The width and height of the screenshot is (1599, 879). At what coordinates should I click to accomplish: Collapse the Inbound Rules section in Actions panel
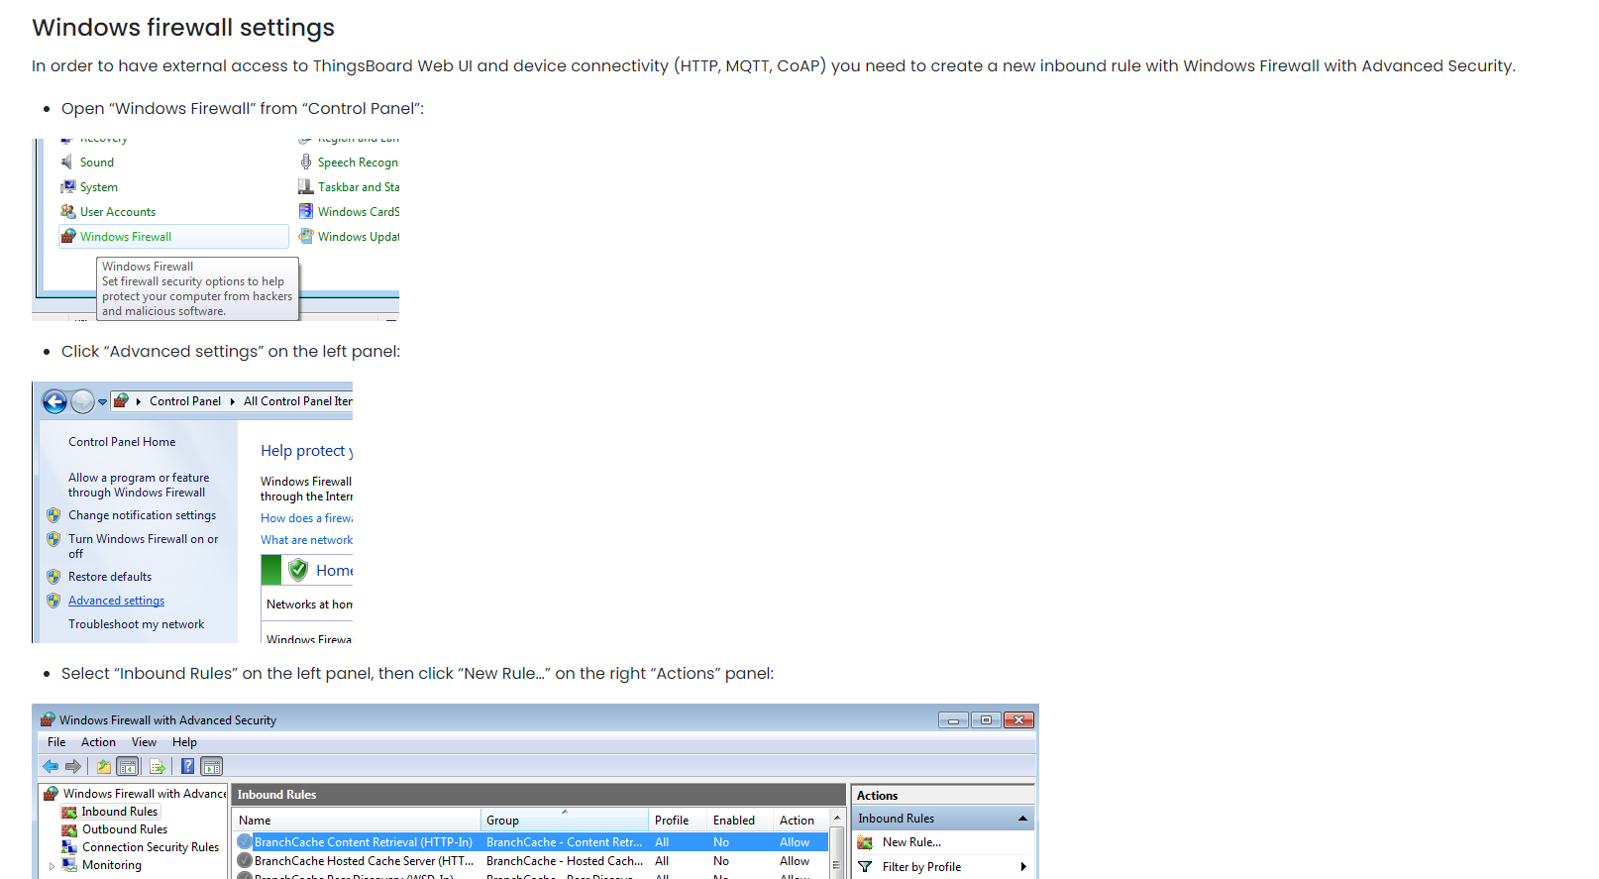pyautogui.click(x=1022, y=819)
